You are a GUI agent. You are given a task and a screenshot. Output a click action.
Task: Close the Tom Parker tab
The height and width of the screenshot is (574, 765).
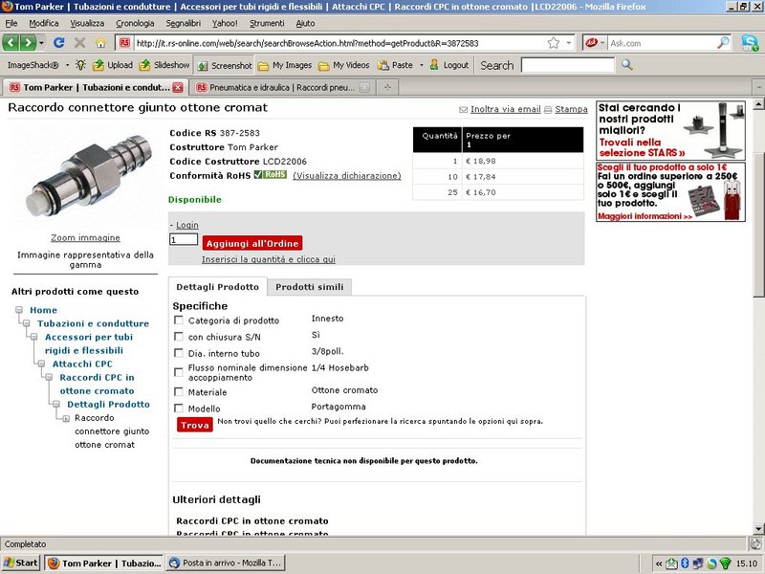pos(178,87)
